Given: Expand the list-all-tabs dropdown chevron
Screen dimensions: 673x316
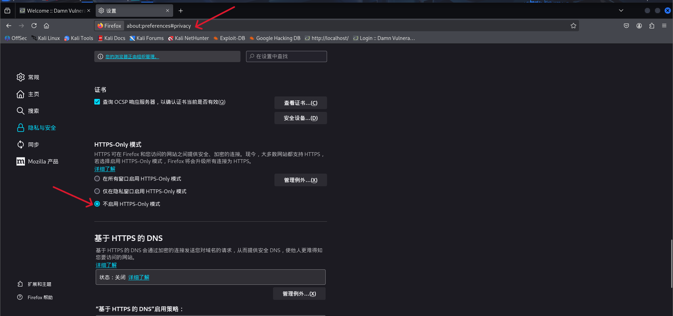Looking at the screenshot, I should (x=620, y=11).
